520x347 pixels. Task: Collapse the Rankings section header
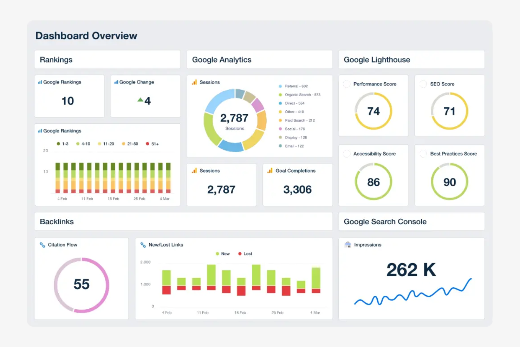tap(56, 59)
